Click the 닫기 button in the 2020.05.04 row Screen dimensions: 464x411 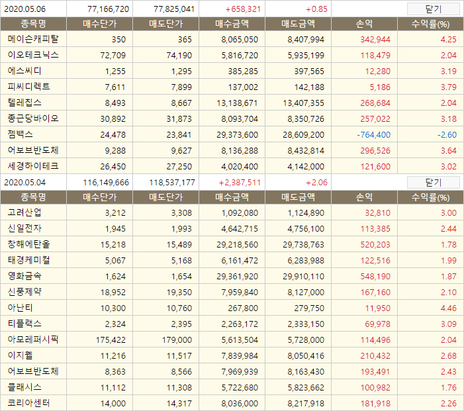[x=434, y=183]
